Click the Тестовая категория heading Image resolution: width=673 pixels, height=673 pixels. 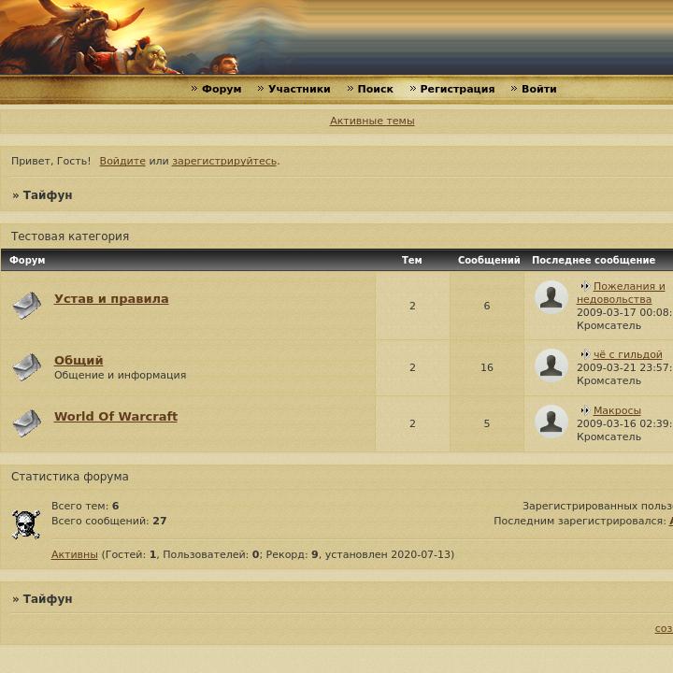[70, 236]
